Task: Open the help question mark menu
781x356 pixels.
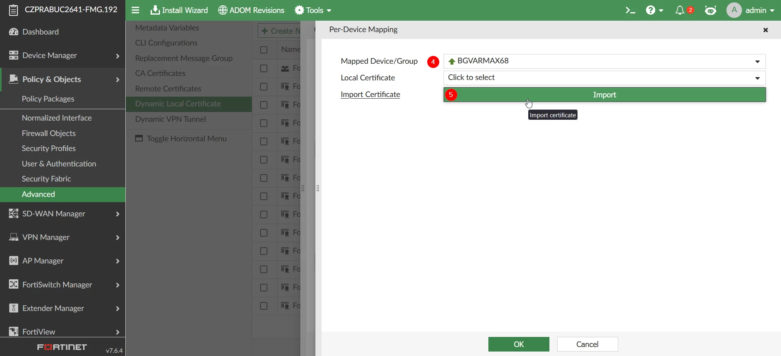Action: [x=654, y=10]
